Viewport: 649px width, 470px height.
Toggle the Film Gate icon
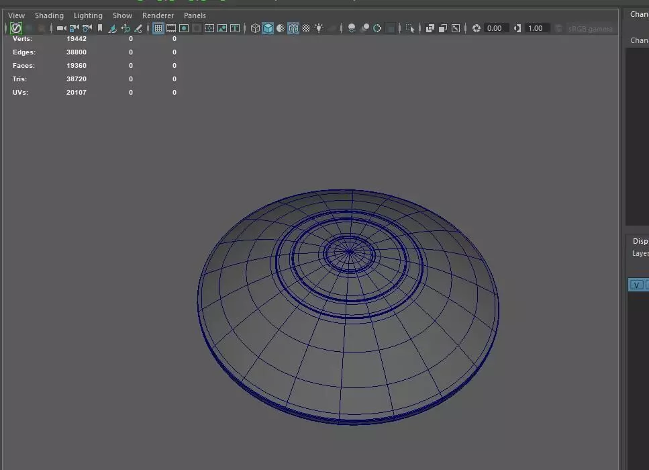(171, 28)
